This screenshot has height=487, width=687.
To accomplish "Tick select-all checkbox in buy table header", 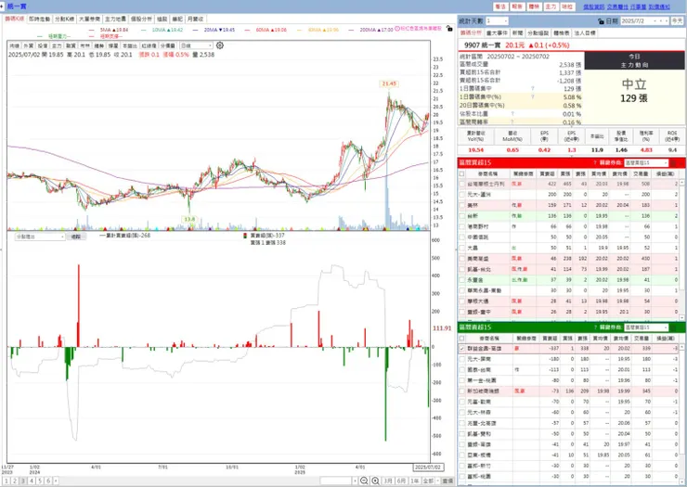I will (461, 173).
